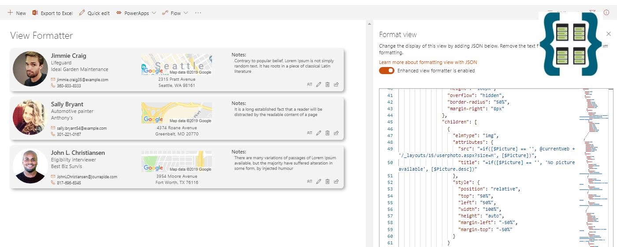Delete Sally Bryant's card with trash icon
This screenshot has height=247, width=617.
pos(327,133)
